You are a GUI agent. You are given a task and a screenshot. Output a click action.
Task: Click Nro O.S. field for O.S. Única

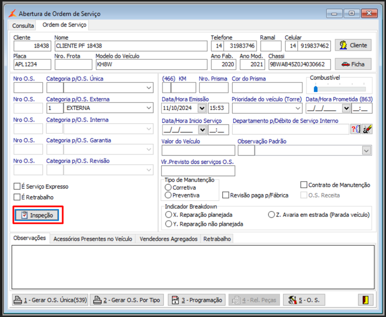coord(28,88)
